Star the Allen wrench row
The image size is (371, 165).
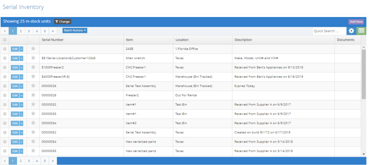33,58
